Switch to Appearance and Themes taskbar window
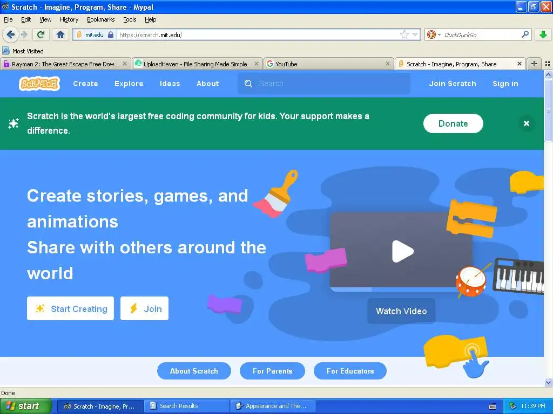The height and width of the screenshot is (414, 553). [x=273, y=406]
